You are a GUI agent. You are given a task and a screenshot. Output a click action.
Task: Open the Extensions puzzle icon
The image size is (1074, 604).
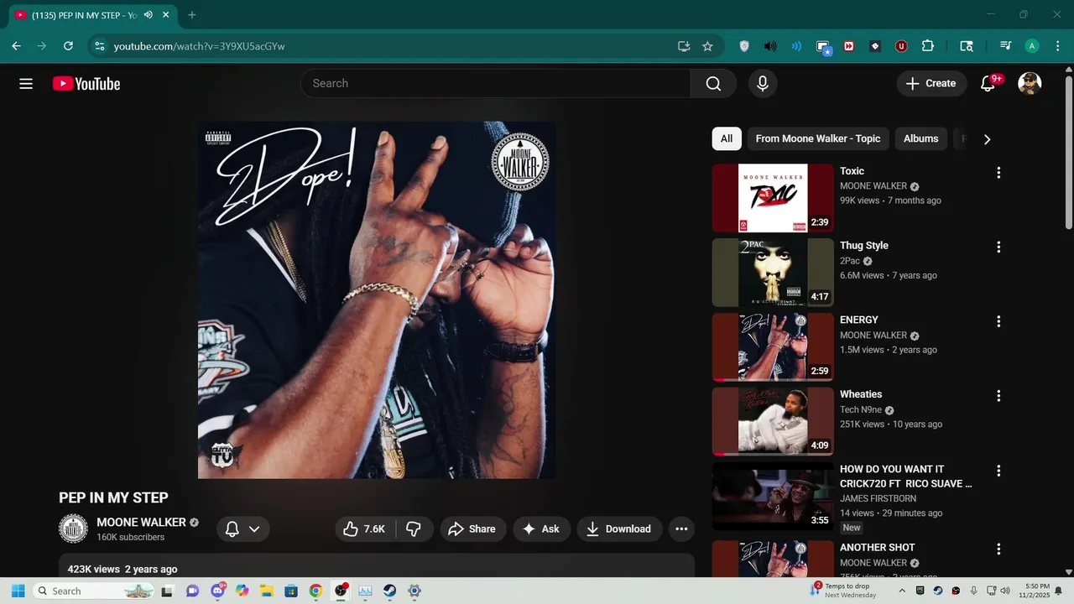click(x=928, y=46)
